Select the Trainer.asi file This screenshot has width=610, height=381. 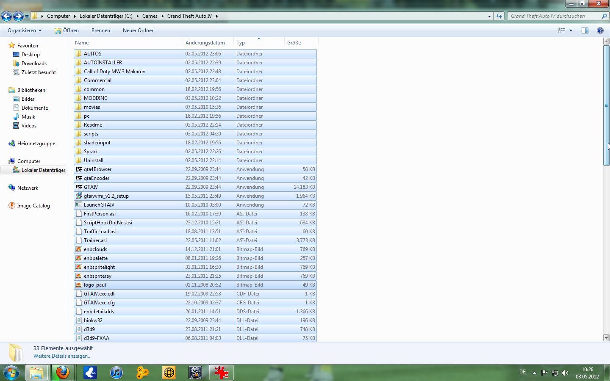[x=195, y=240]
